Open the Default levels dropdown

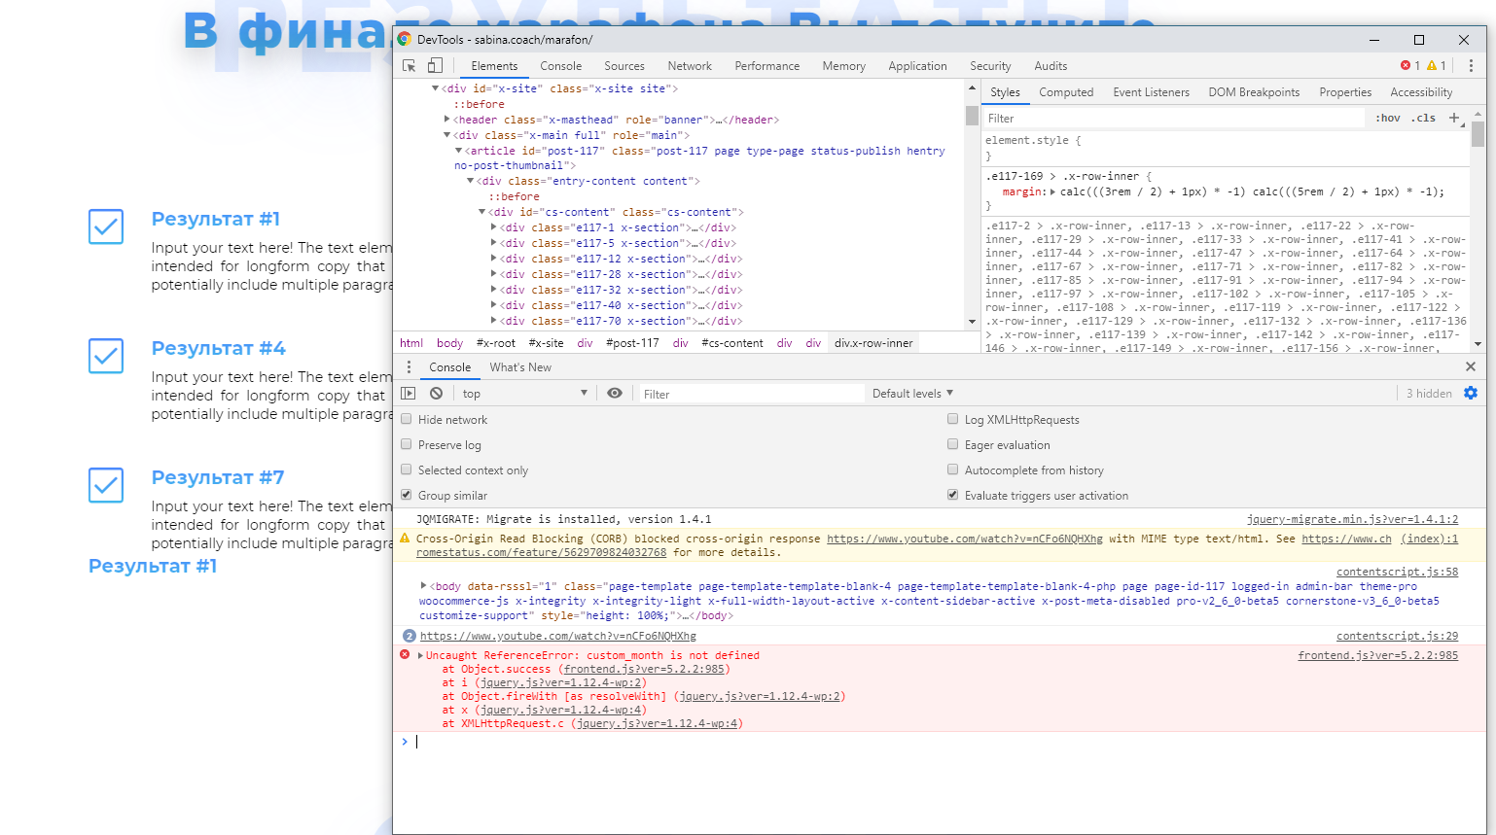click(912, 394)
